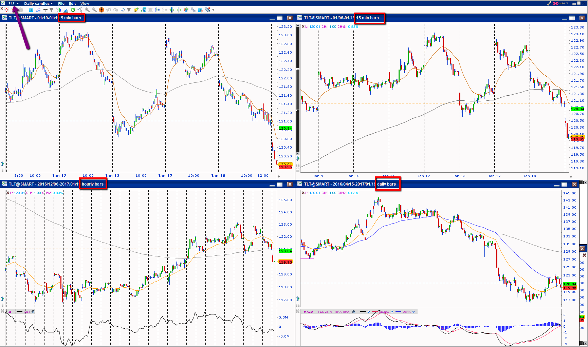Select the trendline pointer tool

click(x=80, y=10)
